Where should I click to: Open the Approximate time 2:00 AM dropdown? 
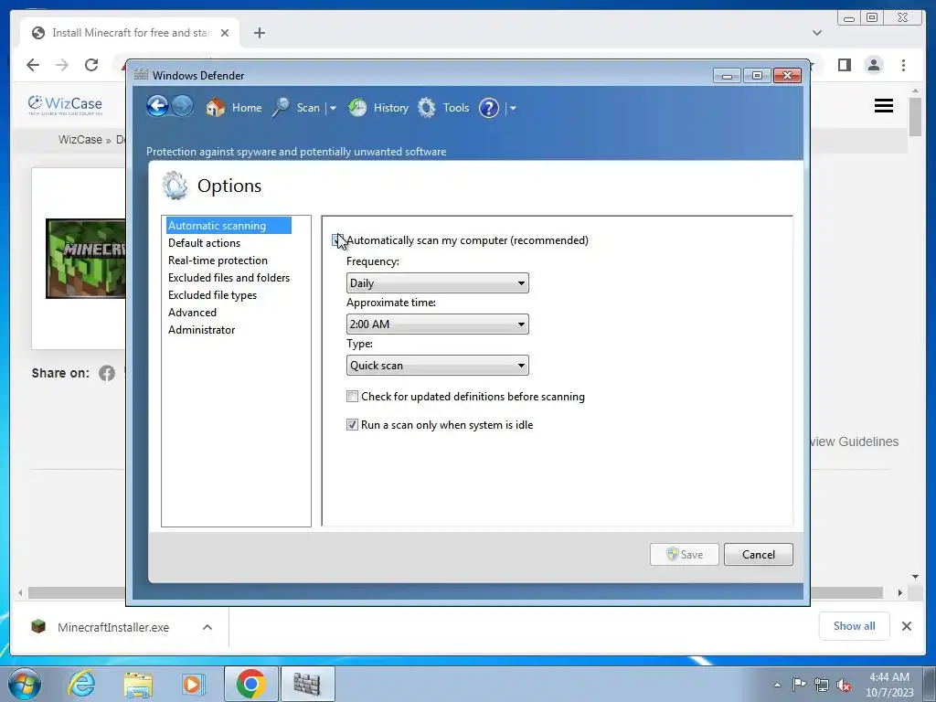tap(438, 324)
